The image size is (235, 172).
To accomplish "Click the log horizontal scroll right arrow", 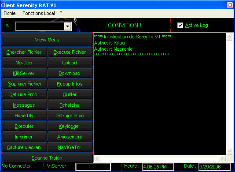I will point(222,158).
